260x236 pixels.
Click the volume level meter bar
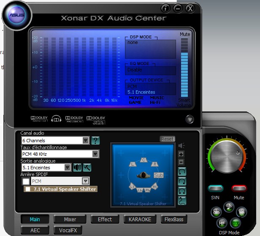click(184, 67)
